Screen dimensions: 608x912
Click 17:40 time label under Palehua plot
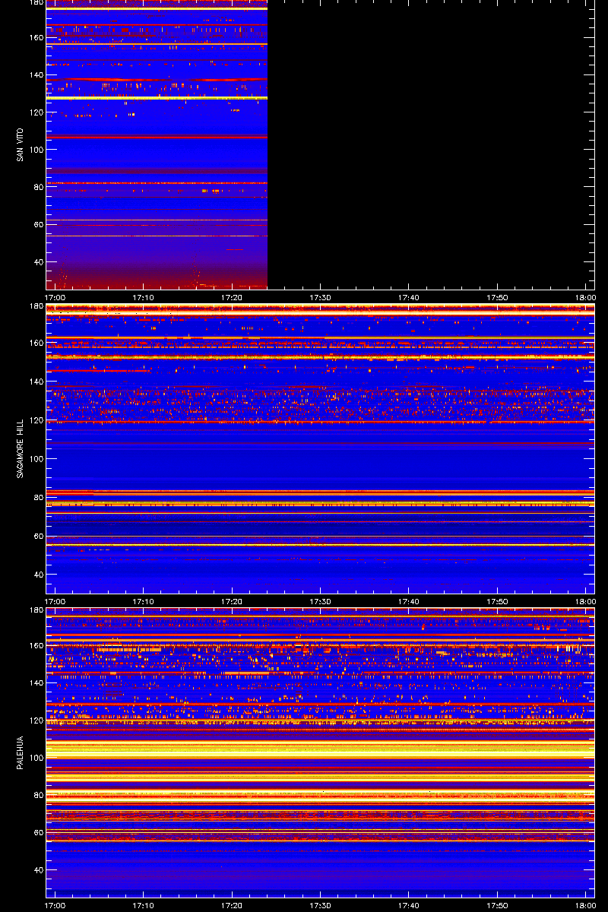point(408,905)
